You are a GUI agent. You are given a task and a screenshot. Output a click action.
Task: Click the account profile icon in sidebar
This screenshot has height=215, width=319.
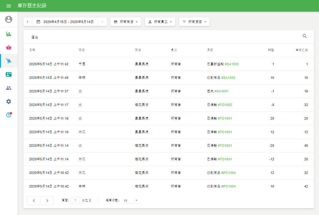click(9, 20)
